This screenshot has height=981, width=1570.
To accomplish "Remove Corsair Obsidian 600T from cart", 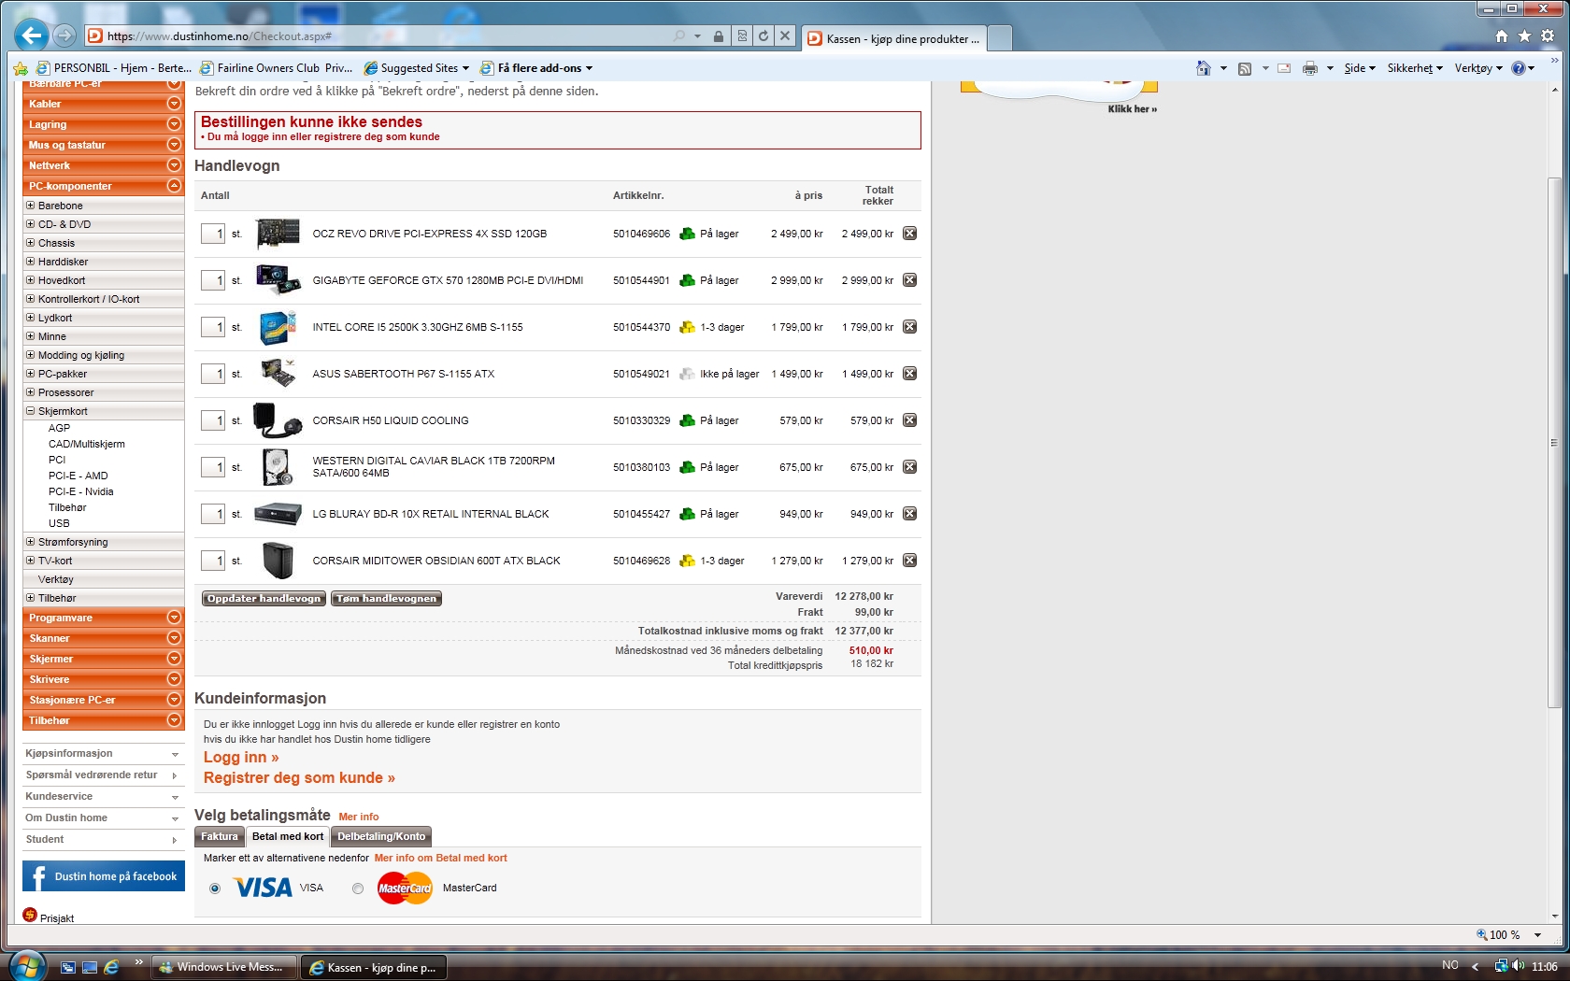I will click(909, 561).
